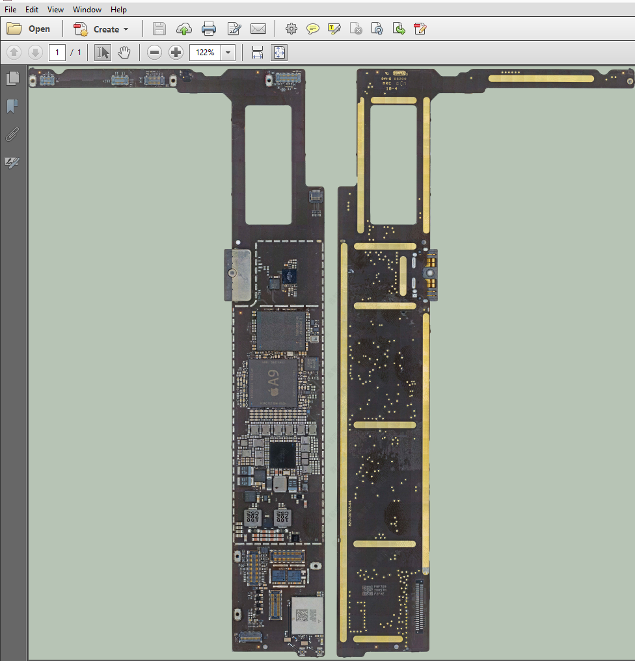635x661 pixels.
Task: Click the page number input field
Action: [x=57, y=53]
